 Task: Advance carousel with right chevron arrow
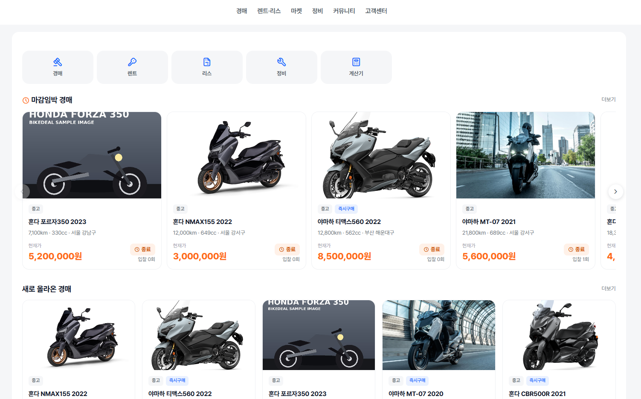[615, 192]
